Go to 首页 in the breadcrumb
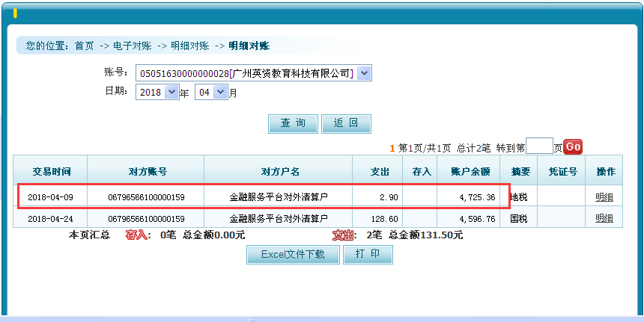The width and height of the screenshot is (644, 322). (x=85, y=46)
